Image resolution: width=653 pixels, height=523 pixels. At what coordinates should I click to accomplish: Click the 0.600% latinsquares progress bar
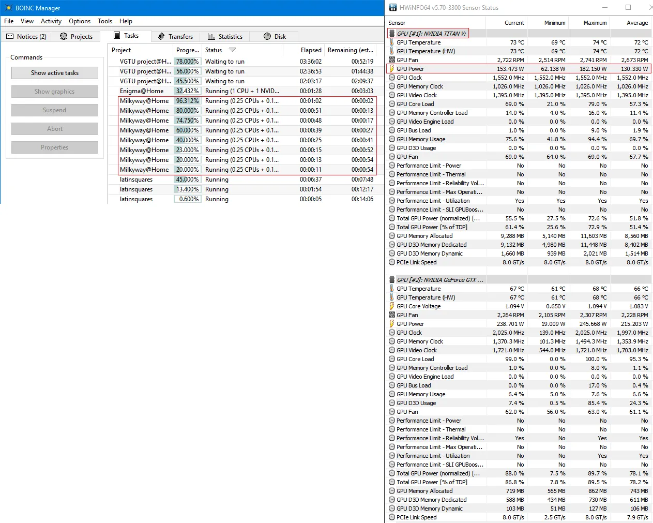187,199
